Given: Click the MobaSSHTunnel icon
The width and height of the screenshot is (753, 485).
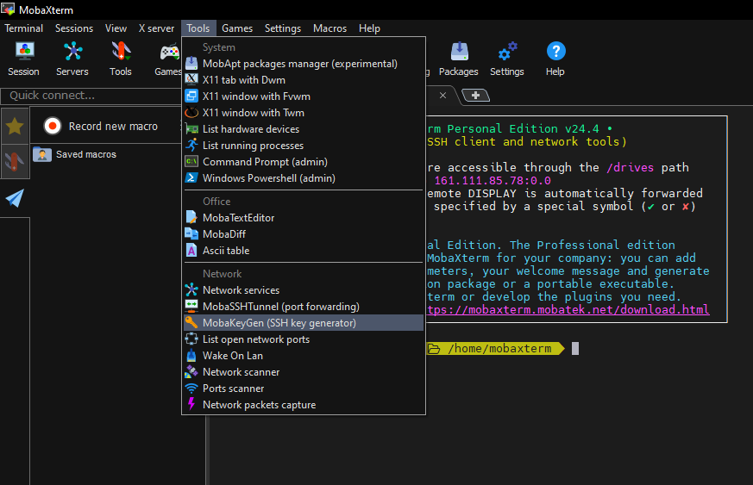Looking at the screenshot, I should [191, 306].
